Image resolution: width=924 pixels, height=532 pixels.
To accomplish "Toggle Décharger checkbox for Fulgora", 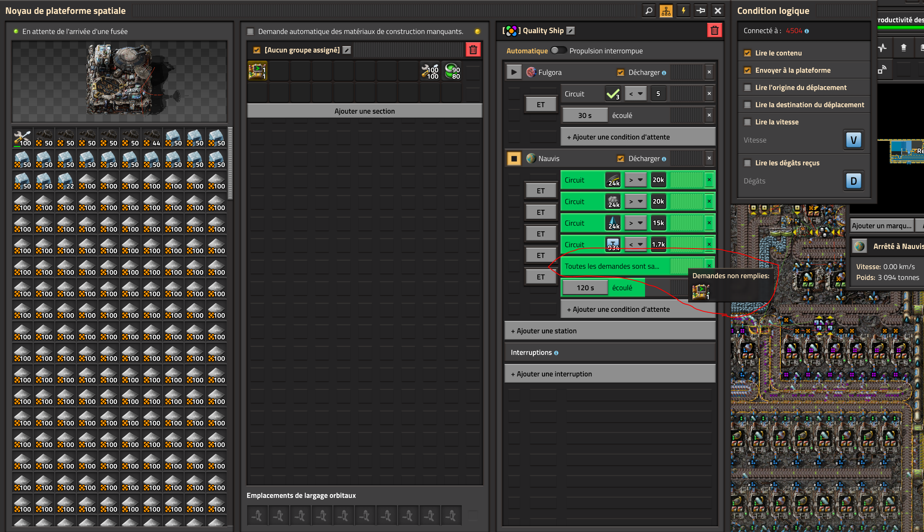I will pos(620,73).
